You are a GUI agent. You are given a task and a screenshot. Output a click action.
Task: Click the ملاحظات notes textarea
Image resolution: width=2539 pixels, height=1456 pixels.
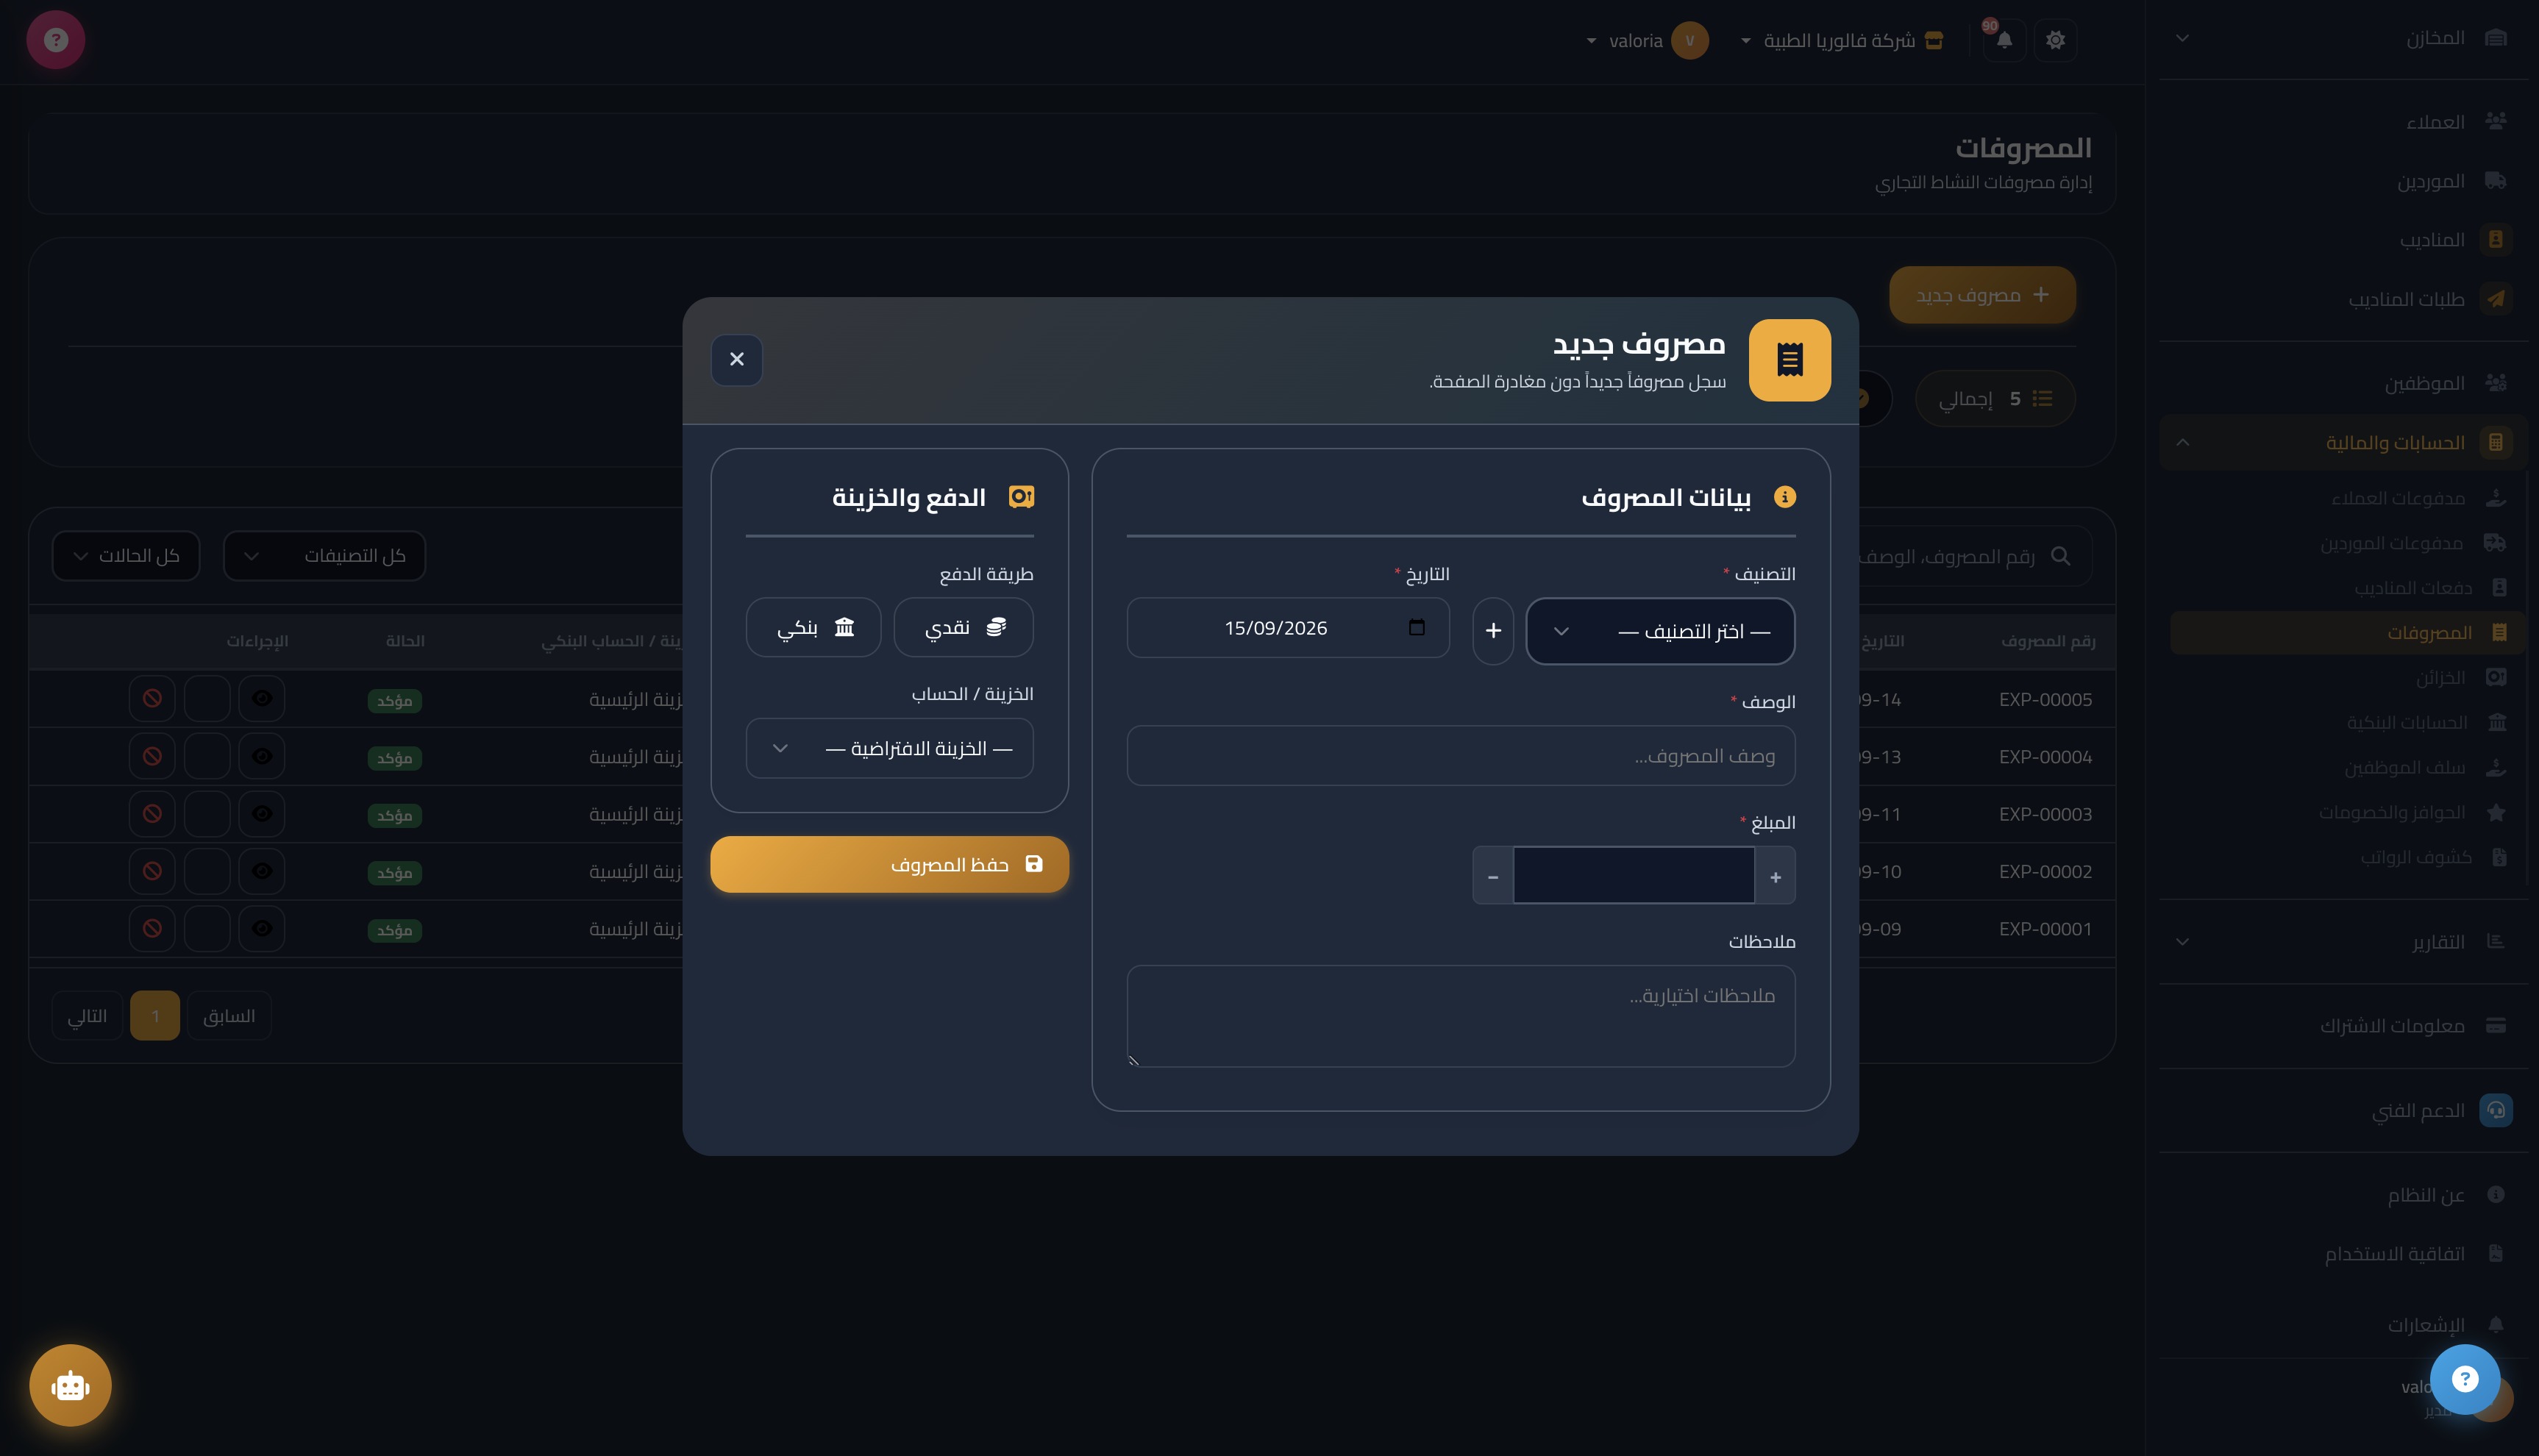click(1460, 1016)
